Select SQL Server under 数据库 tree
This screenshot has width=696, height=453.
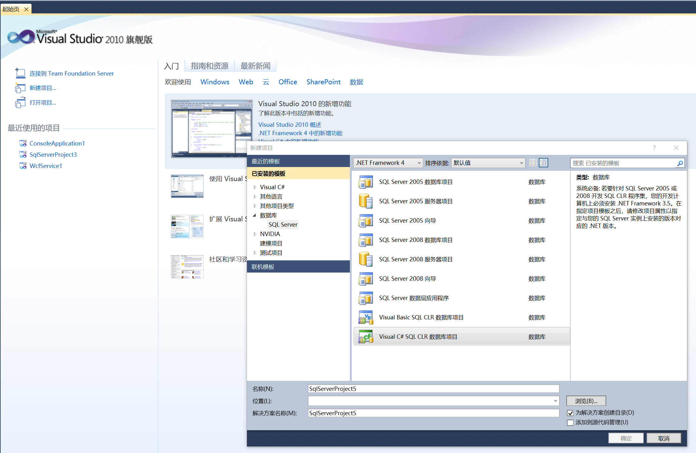click(283, 224)
